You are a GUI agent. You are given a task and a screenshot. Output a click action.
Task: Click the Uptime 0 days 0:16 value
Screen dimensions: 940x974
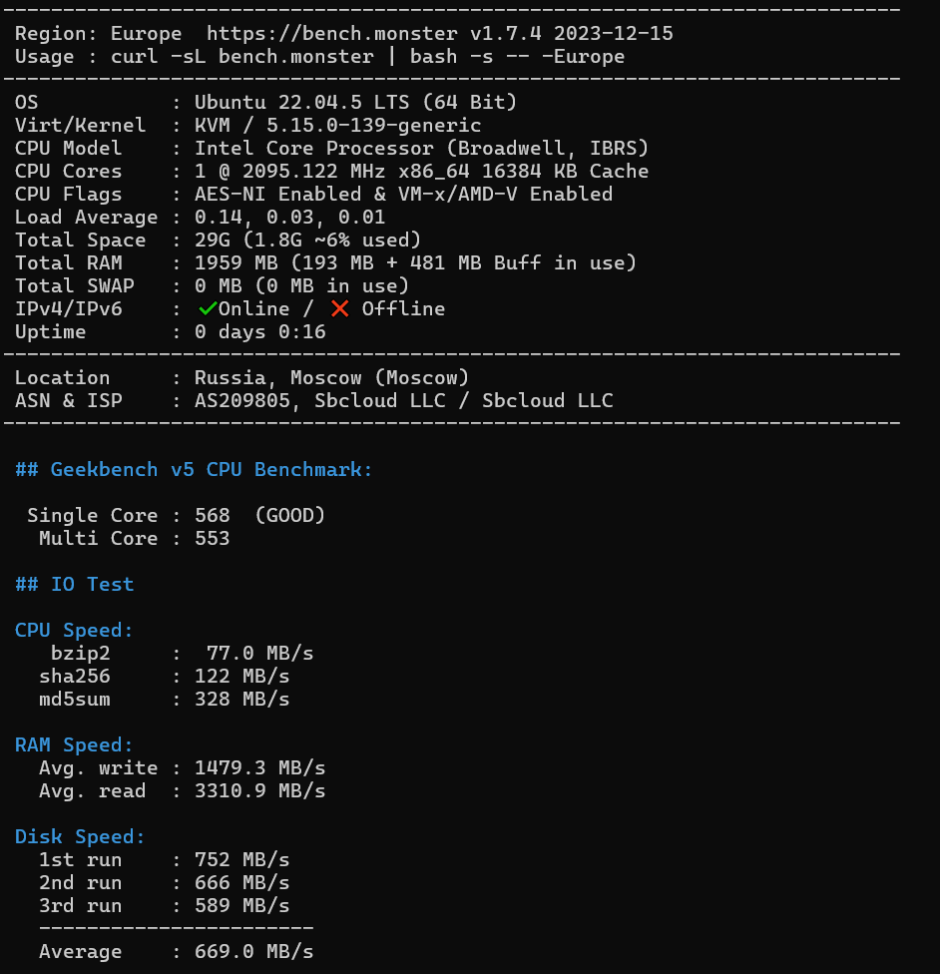(x=259, y=331)
